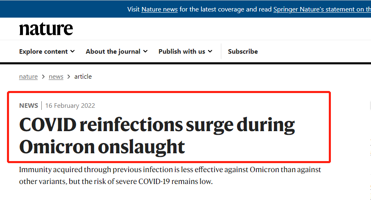Viewport: 371px width, 200px height.
Task: Go to the news breadcrumb link
Action: (56, 77)
